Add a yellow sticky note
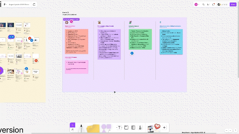The height and width of the screenshot is (134, 239). click(94, 128)
